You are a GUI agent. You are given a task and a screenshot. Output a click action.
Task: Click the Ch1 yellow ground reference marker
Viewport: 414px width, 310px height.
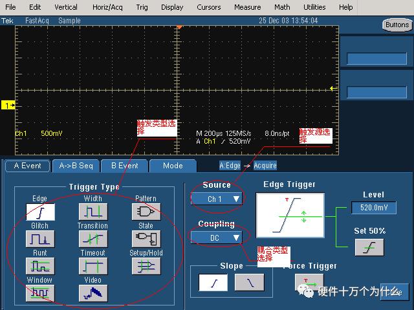click(8, 105)
